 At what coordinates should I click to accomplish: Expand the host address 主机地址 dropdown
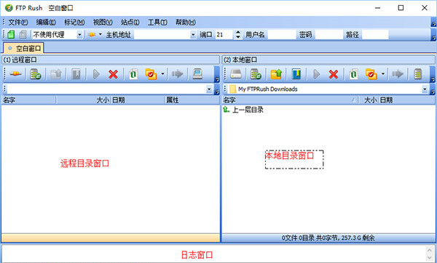(193, 35)
